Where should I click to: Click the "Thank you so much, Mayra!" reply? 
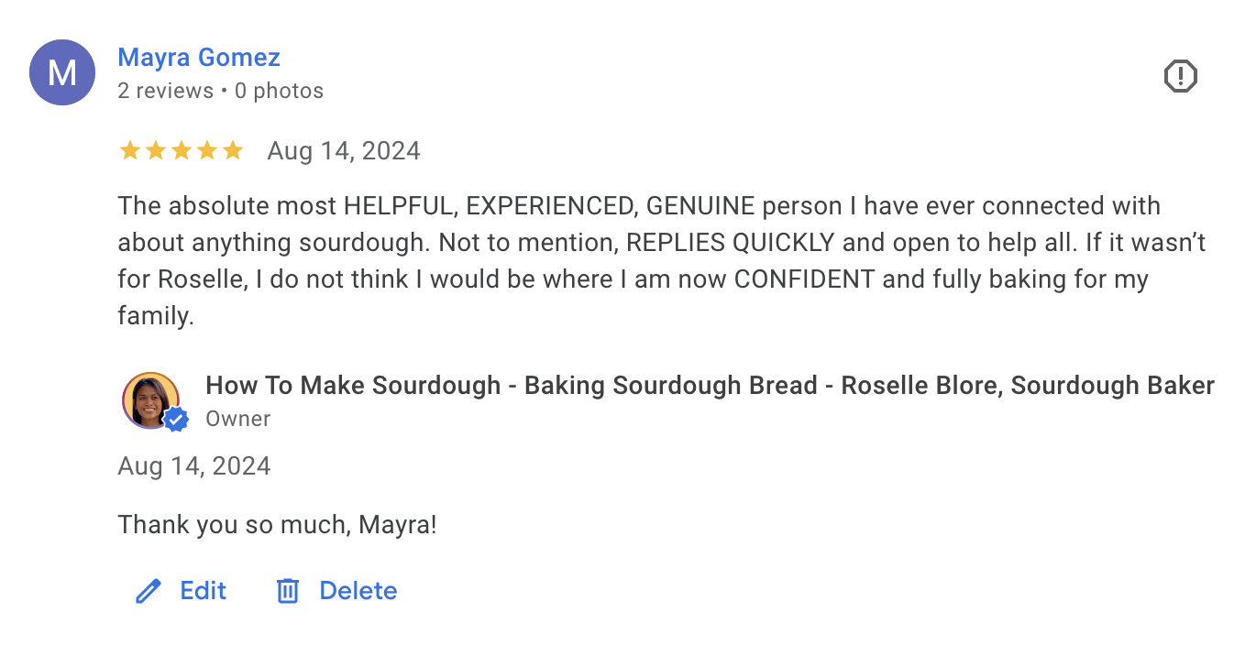click(277, 525)
